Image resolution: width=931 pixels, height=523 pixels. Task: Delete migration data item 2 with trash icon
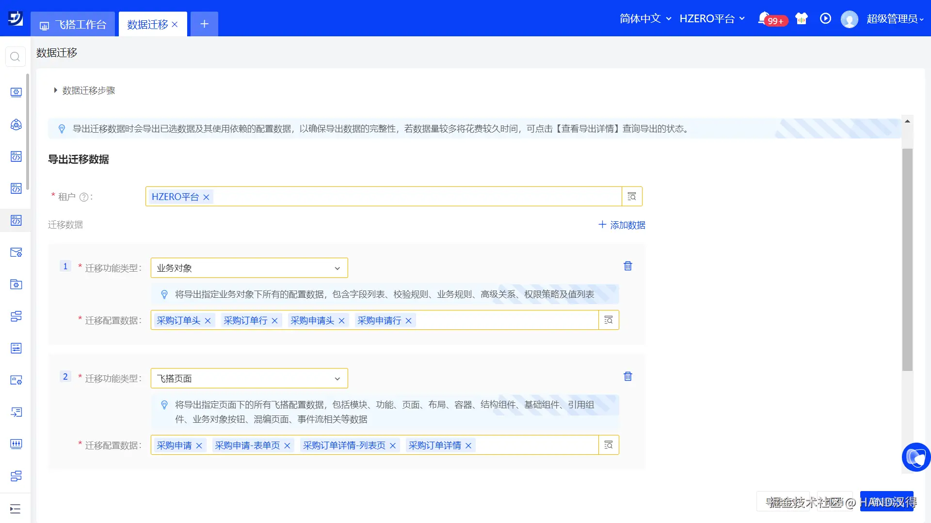[628, 376]
